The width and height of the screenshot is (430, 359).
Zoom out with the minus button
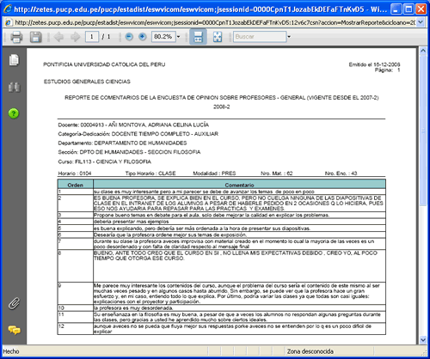click(x=129, y=37)
